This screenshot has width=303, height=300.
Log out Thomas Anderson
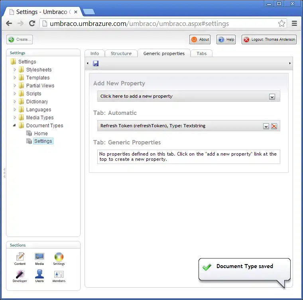(x=269, y=39)
